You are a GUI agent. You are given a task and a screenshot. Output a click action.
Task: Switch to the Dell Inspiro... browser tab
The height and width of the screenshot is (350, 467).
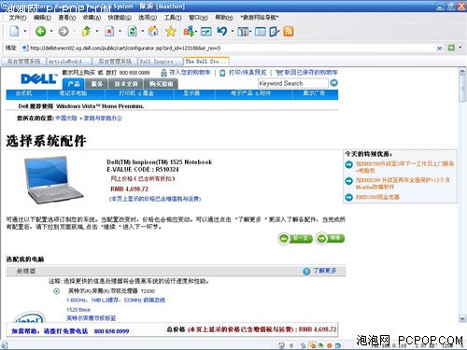click(x=161, y=62)
